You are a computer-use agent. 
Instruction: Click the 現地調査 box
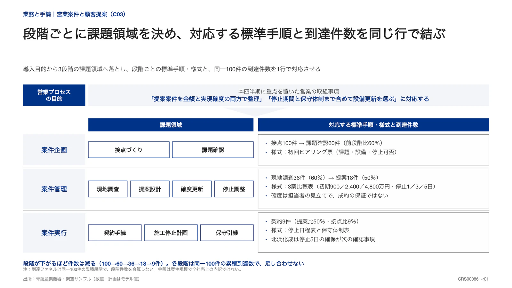(108, 189)
